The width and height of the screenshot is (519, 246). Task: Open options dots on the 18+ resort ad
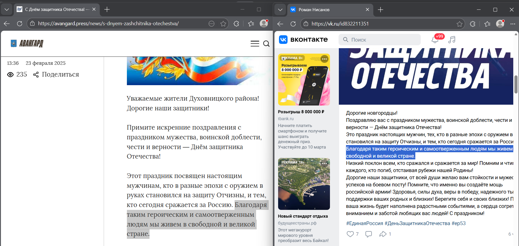click(x=324, y=163)
